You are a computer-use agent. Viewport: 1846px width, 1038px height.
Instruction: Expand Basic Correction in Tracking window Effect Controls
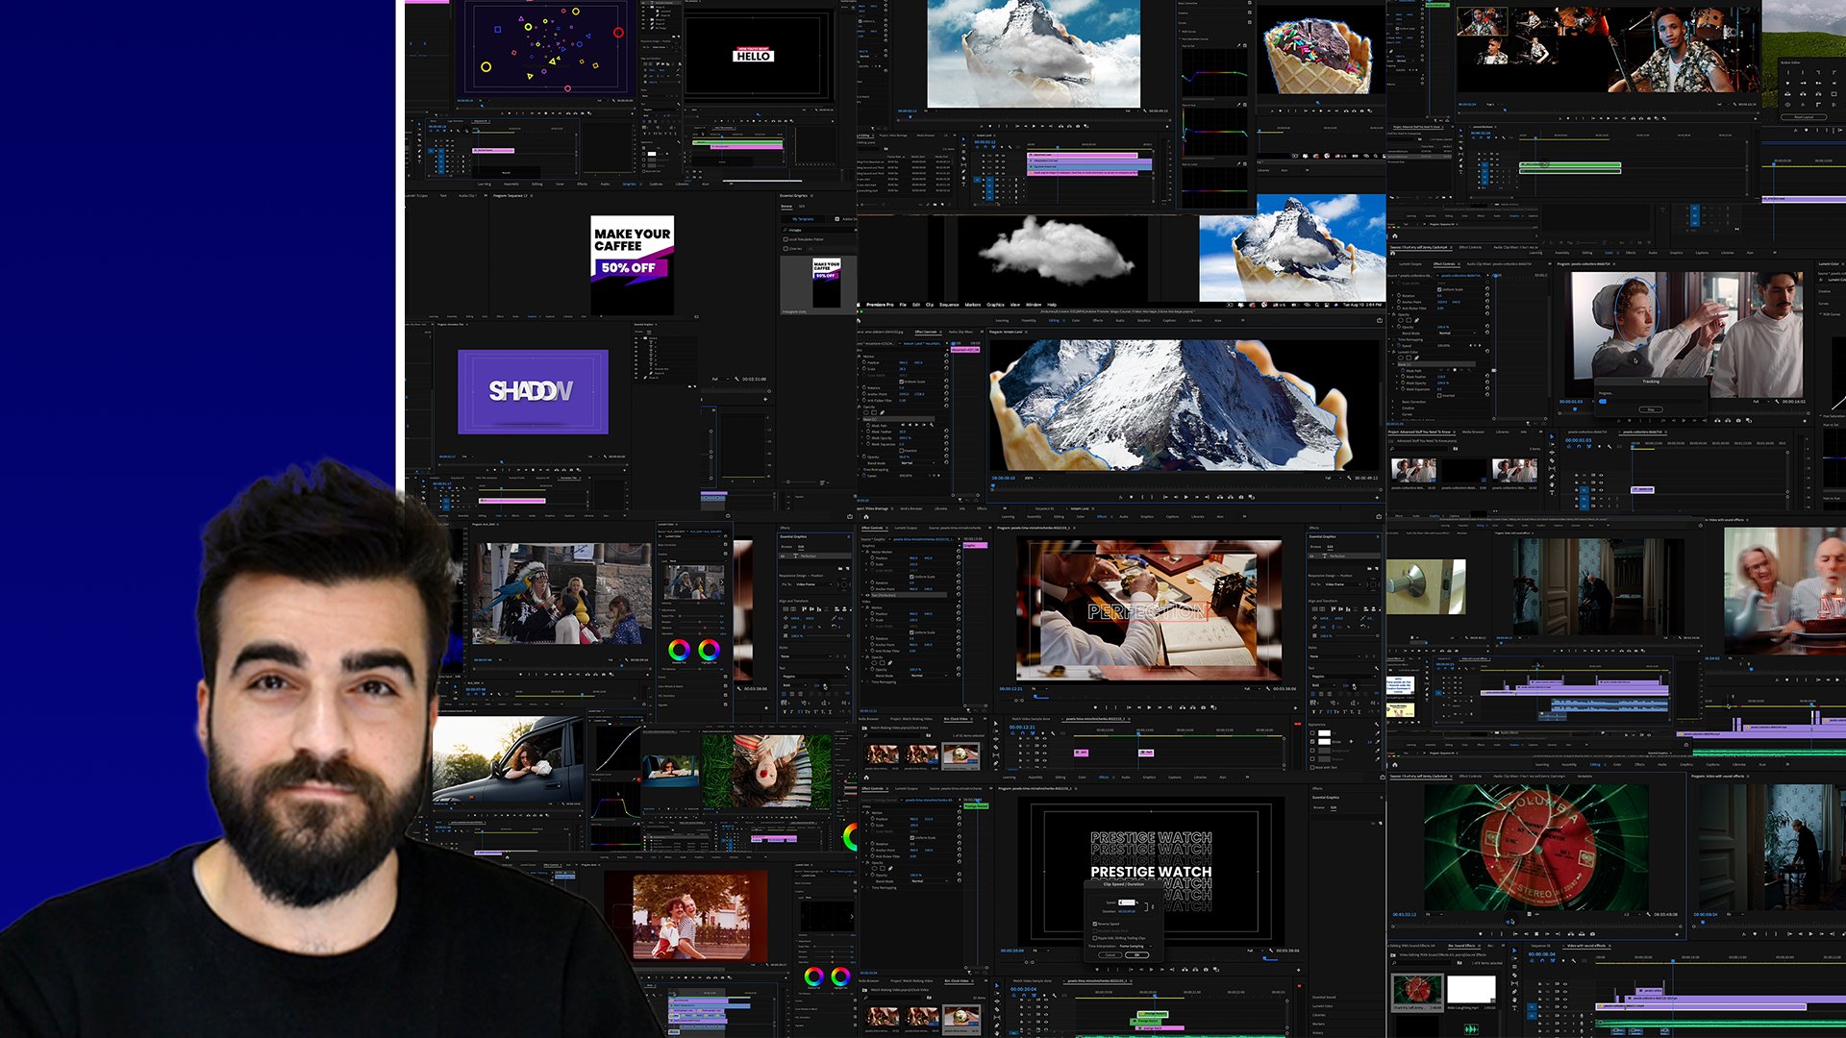(x=1393, y=402)
